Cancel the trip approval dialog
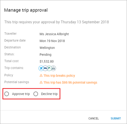Screen dimensions: 127x124 [94, 118]
